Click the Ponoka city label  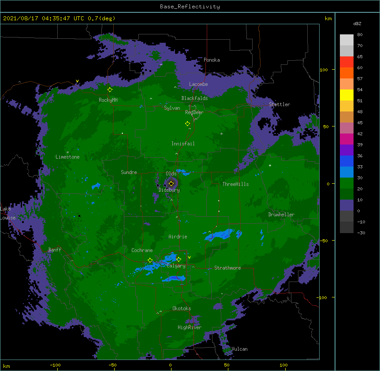click(x=212, y=60)
